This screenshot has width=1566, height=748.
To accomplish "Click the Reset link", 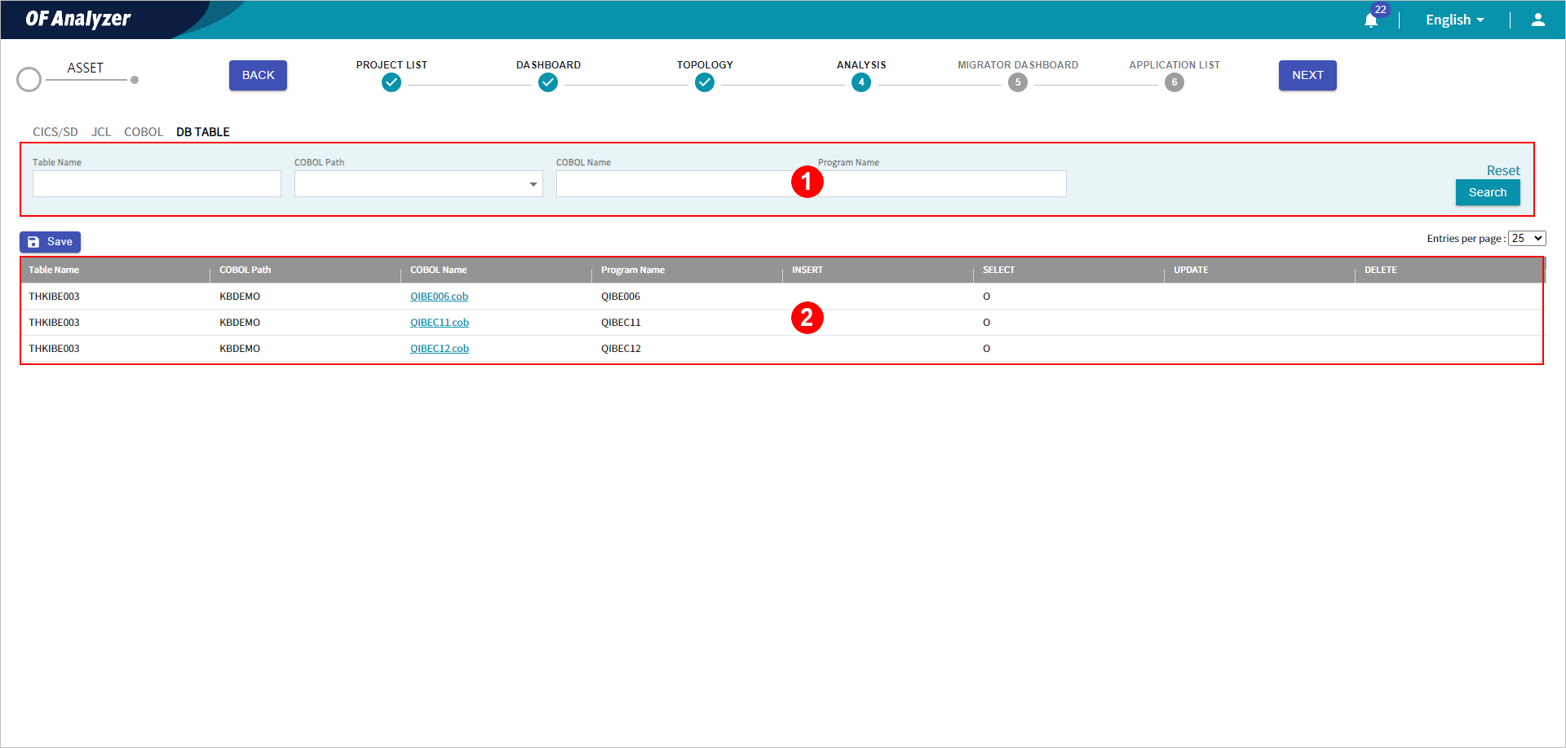I will (x=1503, y=170).
